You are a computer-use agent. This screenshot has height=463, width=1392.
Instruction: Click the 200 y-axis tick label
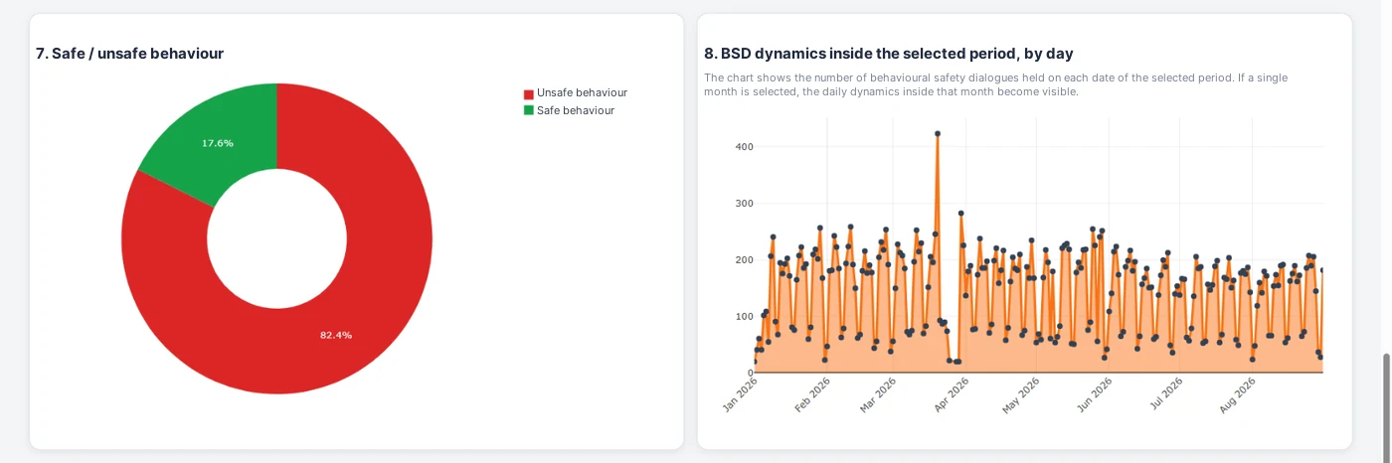(x=744, y=260)
